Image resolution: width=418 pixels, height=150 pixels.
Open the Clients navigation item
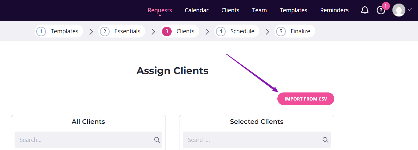pos(230,10)
